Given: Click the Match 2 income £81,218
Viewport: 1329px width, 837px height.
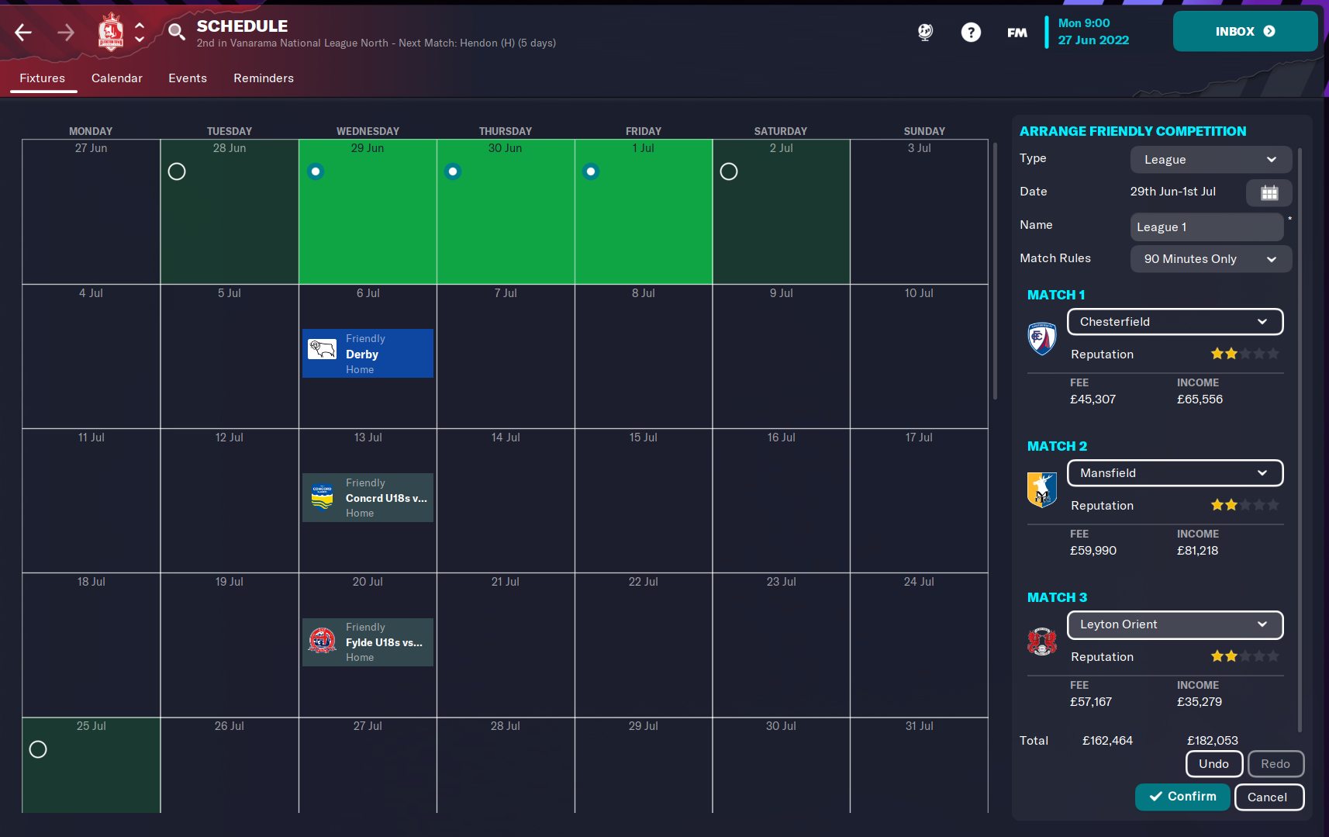Looking at the screenshot, I should pyautogui.click(x=1198, y=551).
